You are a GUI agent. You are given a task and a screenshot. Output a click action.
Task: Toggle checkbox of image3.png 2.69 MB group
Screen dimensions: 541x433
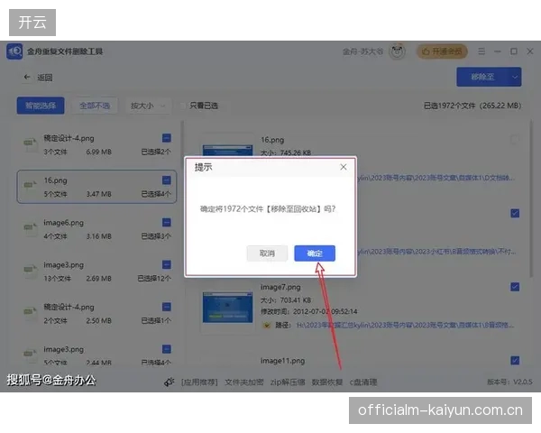167,264
